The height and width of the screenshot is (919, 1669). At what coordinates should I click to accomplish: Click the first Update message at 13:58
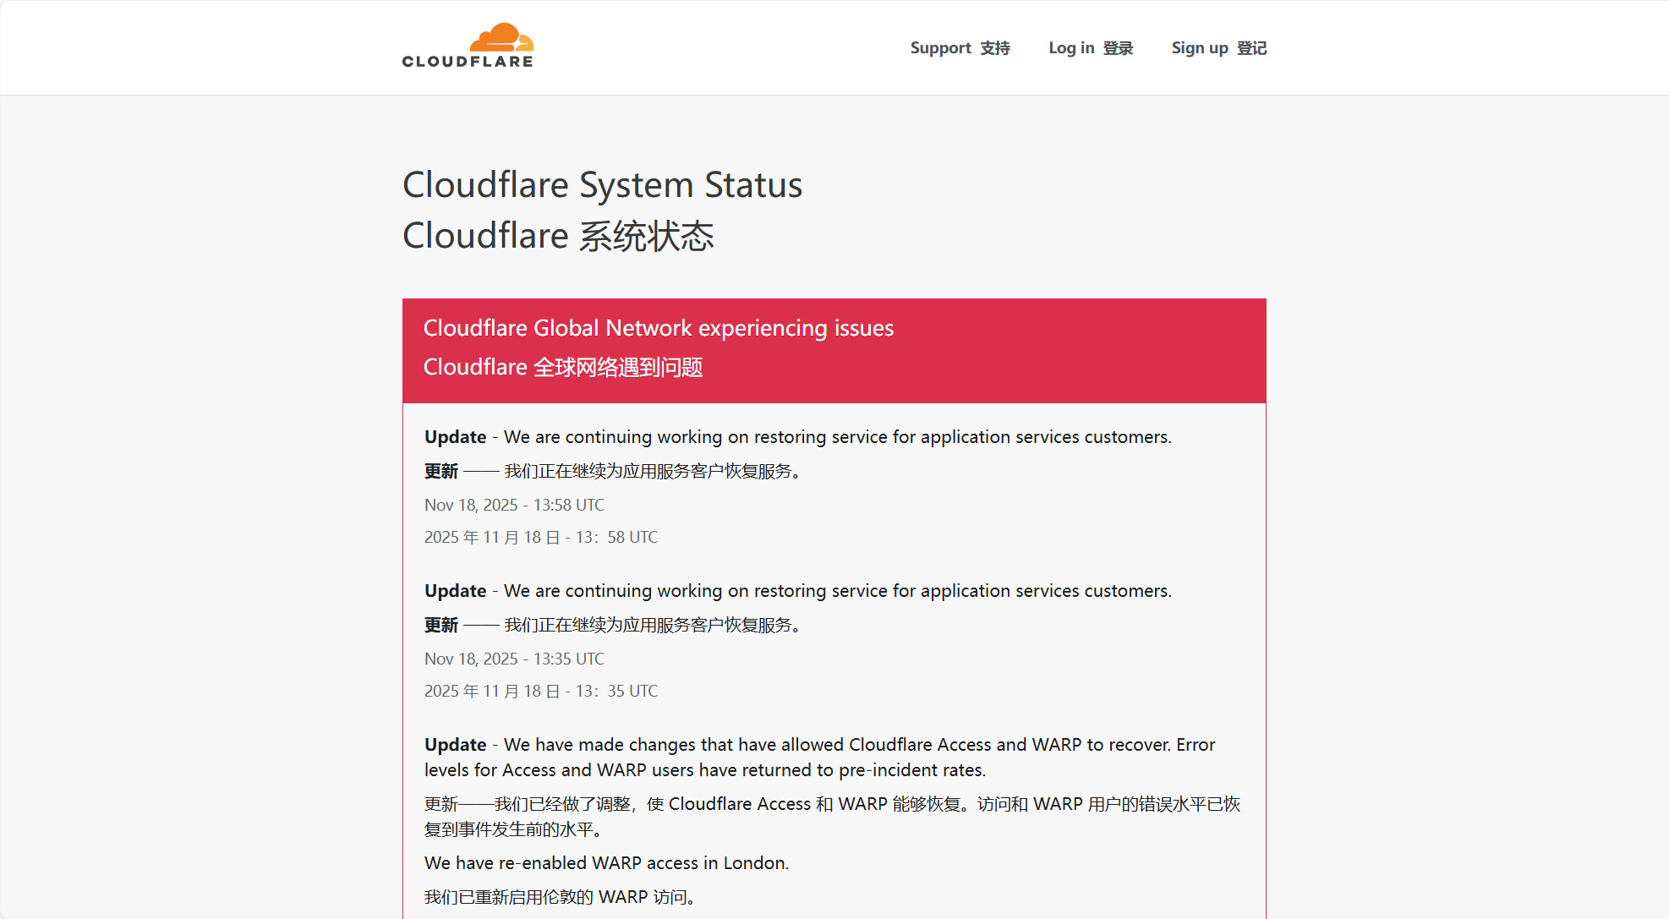click(x=797, y=437)
